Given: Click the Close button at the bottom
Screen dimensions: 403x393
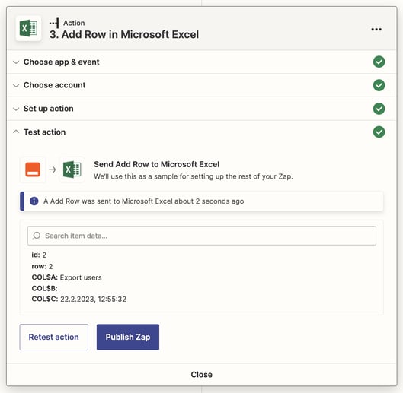Looking at the screenshot, I should [x=201, y=375].
